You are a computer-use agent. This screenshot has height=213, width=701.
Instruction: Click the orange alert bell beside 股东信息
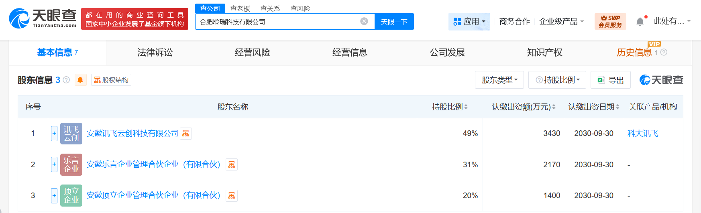click(80, 80)
